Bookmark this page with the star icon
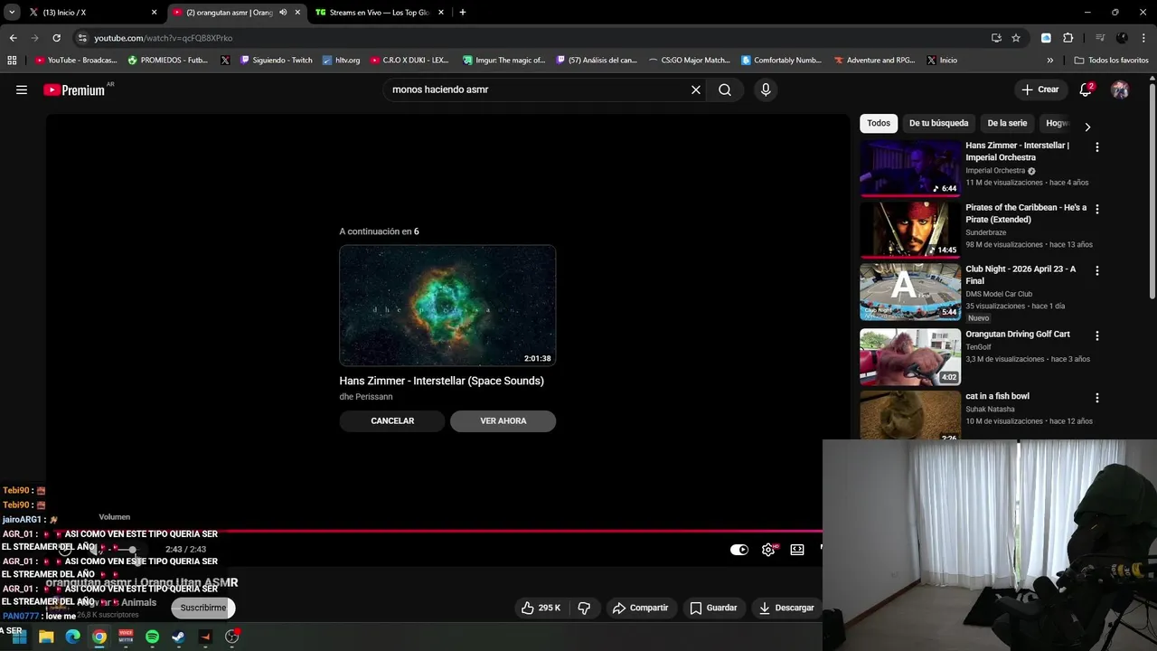The width and height of the screenshot is (1157, 651). coord(1016,38)
